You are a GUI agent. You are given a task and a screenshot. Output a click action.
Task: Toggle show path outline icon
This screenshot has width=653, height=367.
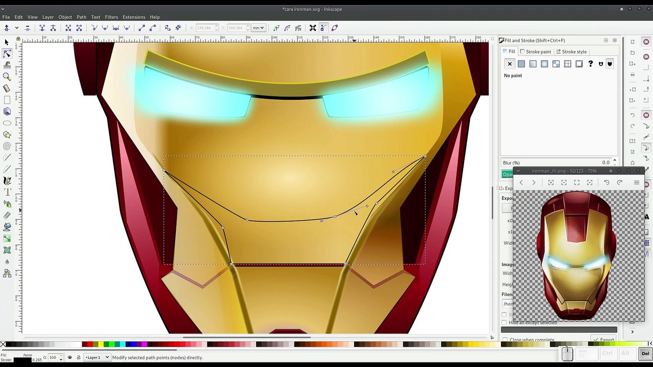point(335,28)
